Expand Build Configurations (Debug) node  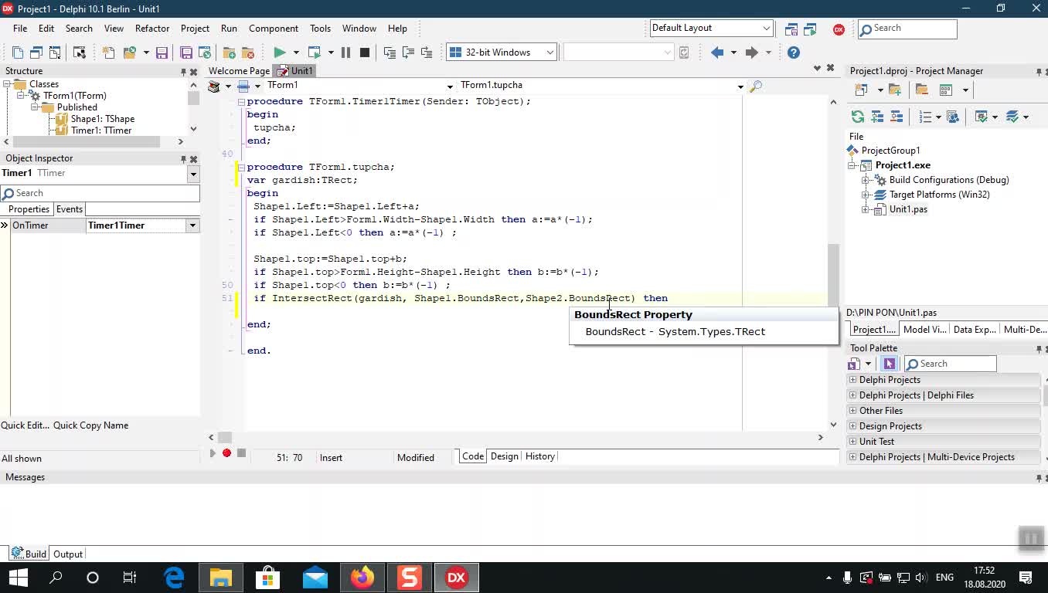pyautogui.click(x=866, y=180)
